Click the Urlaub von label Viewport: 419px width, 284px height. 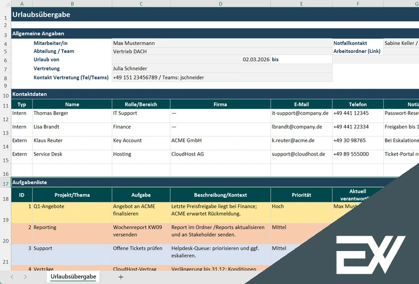(46, 60)
